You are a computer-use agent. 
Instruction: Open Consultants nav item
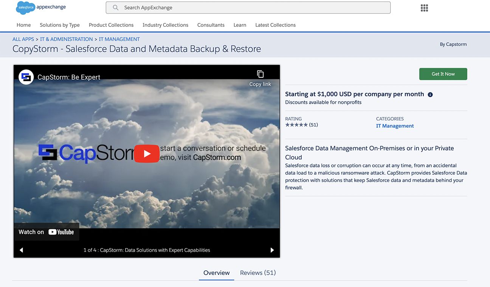pyautogui.click(x=211, y=25)
